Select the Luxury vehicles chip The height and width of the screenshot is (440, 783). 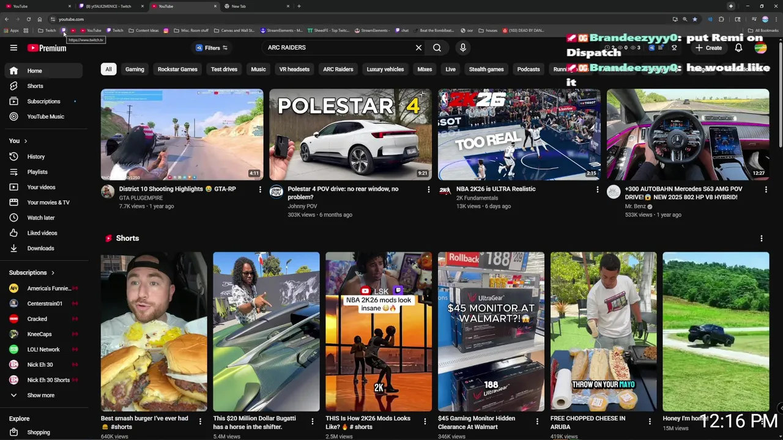385,69
